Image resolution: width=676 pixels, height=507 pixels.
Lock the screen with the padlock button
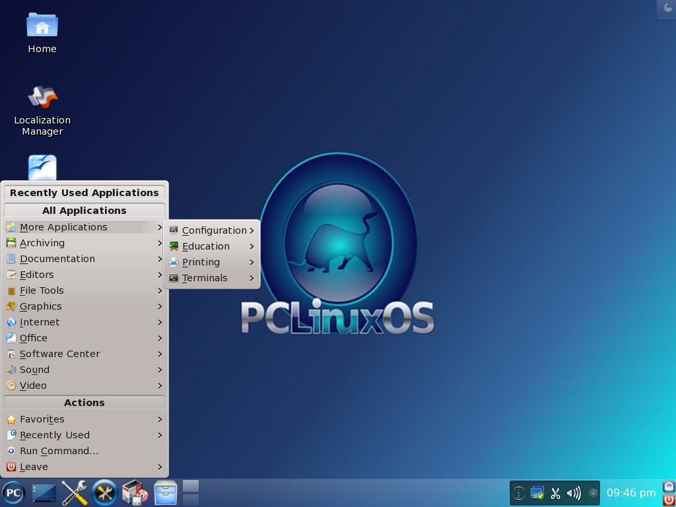(x=669, y=487)
